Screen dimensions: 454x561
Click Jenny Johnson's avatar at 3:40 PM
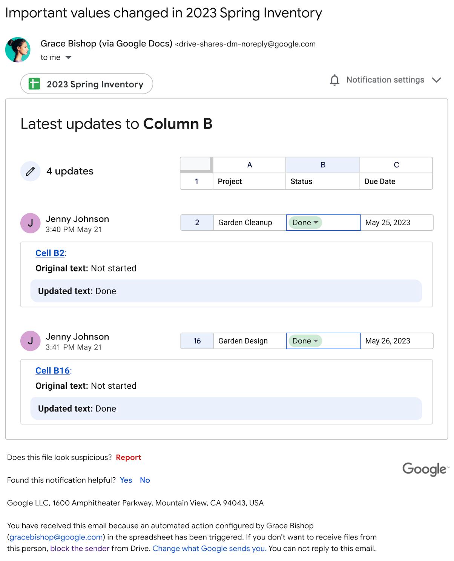31,223
